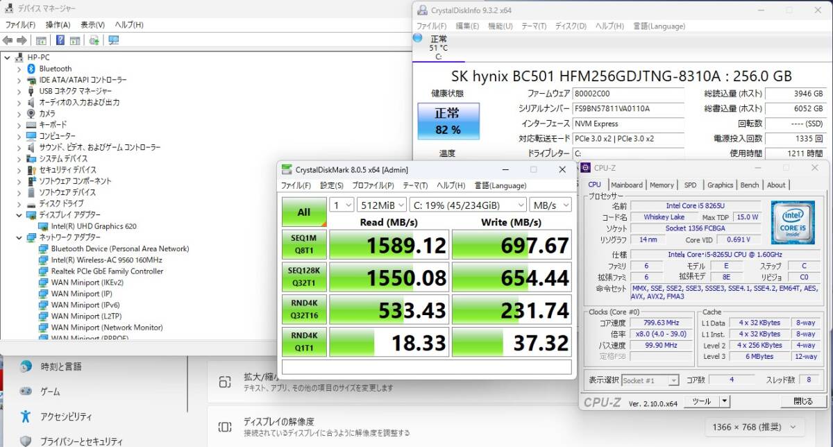Screen dimensions: 833x447
Task: Click the accessibility figure icon in Settings
Action: pyautogui.click(x=26, y=416)
